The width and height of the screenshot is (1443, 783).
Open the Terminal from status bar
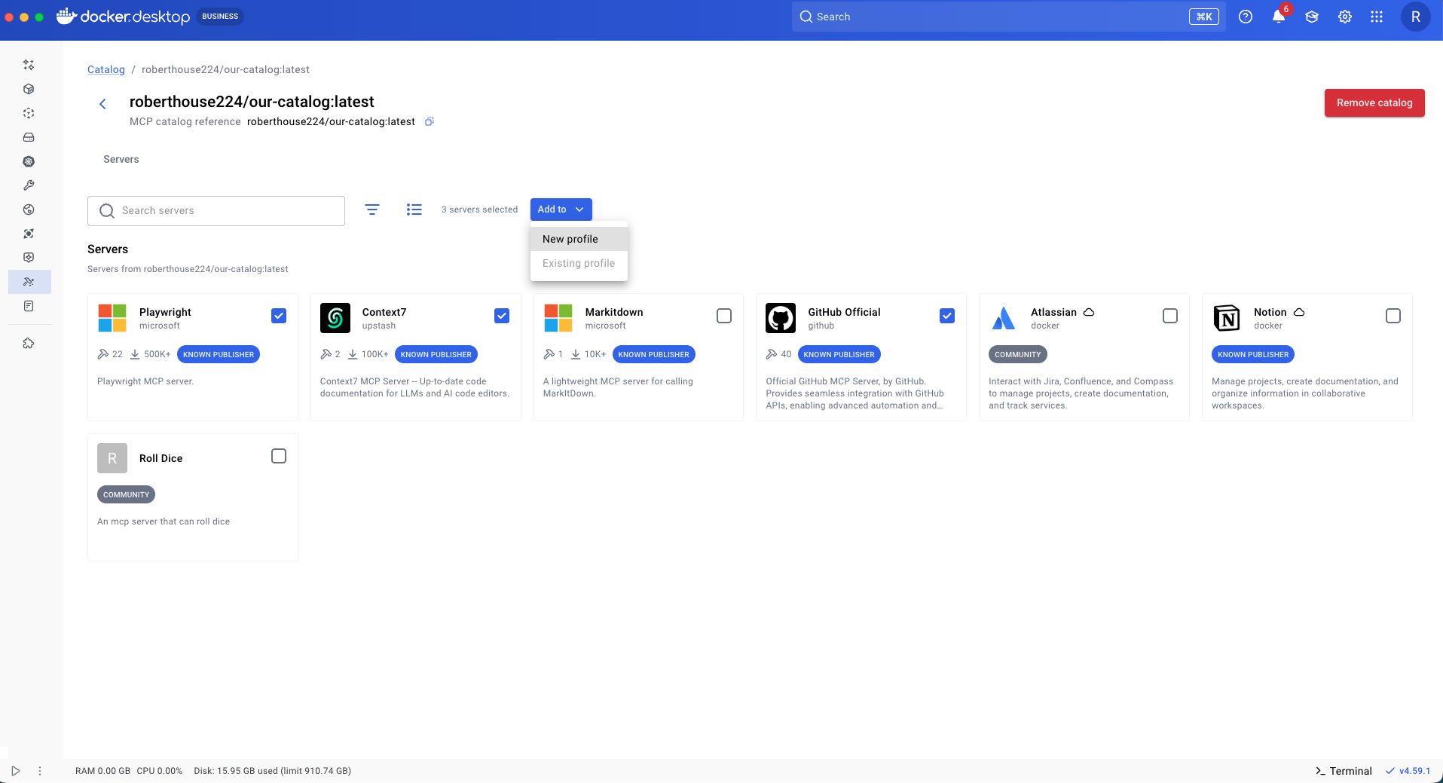[x=1344, y=771]
